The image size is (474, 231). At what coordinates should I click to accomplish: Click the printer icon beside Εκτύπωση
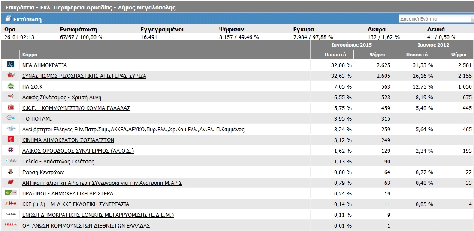pyautogui.click(x=8, y=19)
